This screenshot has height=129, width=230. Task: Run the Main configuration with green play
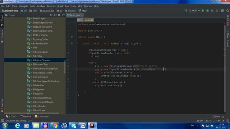tap(203, 11)
